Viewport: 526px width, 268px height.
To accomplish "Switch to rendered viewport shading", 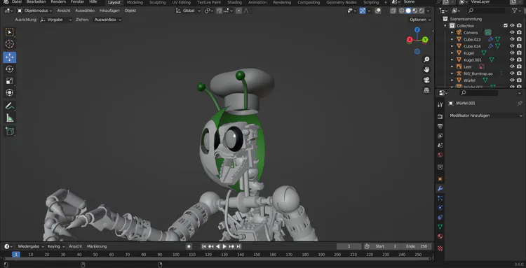I will click(x=422, y=10).
